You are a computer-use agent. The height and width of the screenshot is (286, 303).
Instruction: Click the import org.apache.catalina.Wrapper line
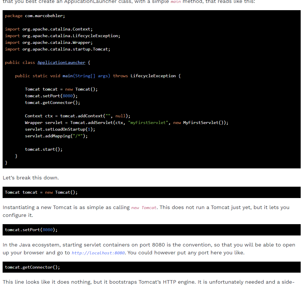pyautogui.click(x=49, y=43)
